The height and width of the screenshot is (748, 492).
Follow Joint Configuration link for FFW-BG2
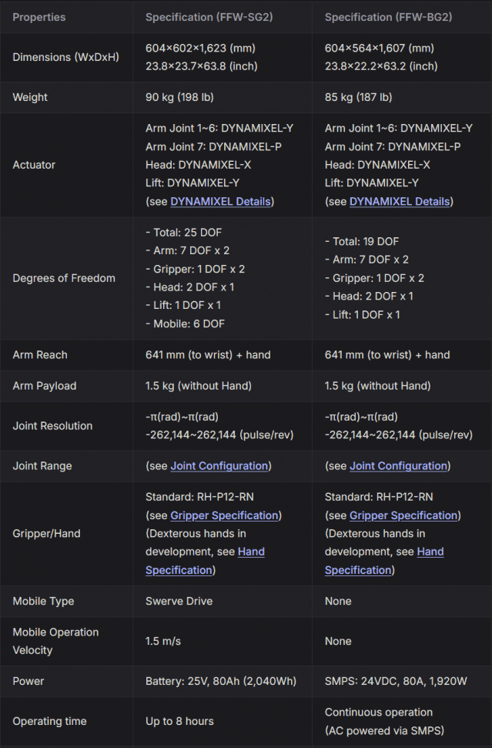click(x=399, y=466)
